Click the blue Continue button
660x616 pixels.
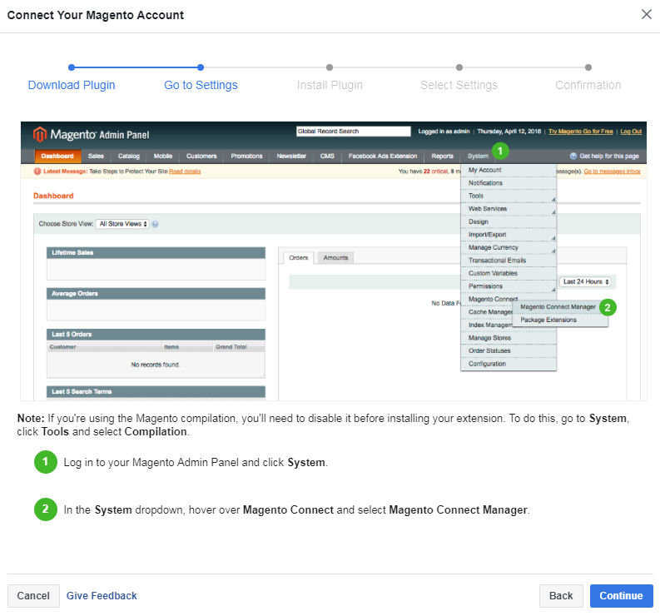pyautogui.click(x=621, y=596)
